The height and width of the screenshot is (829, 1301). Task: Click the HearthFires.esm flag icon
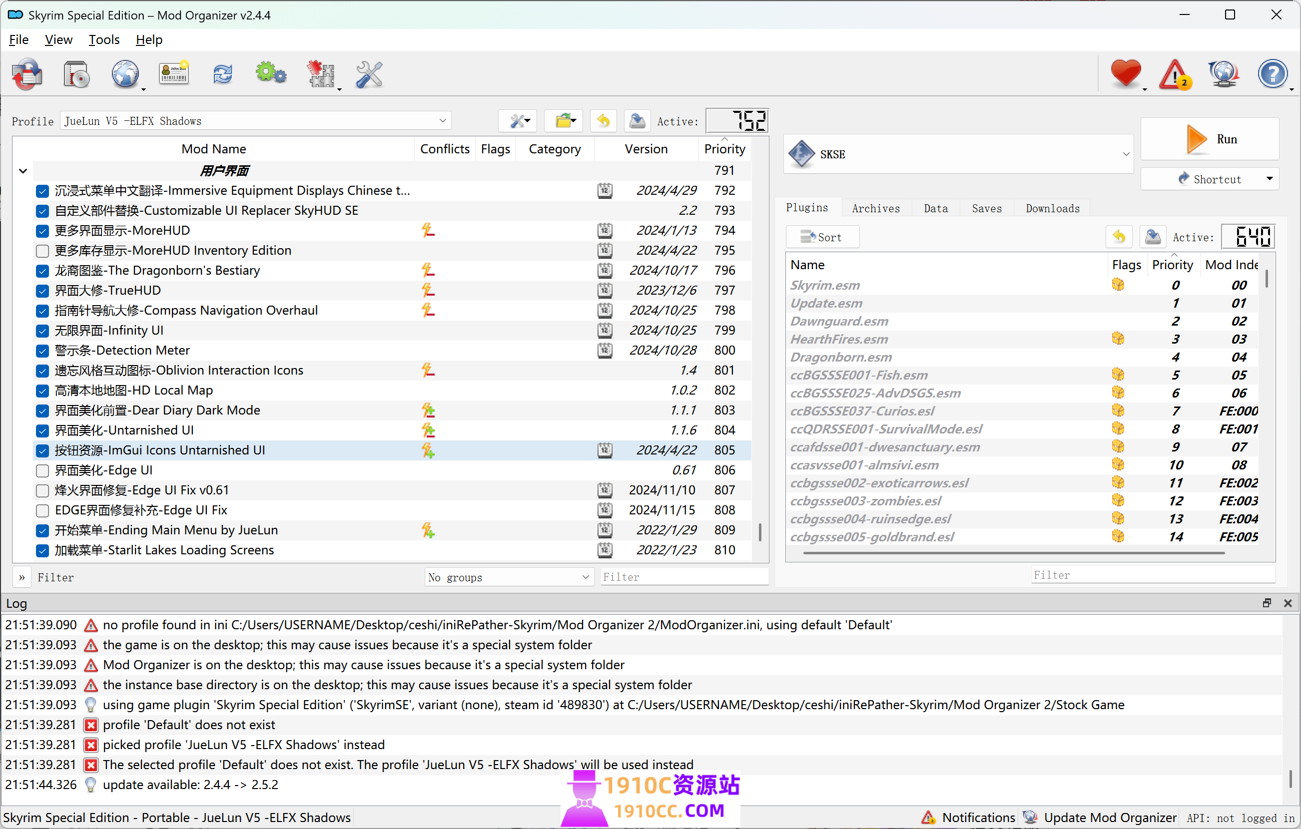(1118, 339)
